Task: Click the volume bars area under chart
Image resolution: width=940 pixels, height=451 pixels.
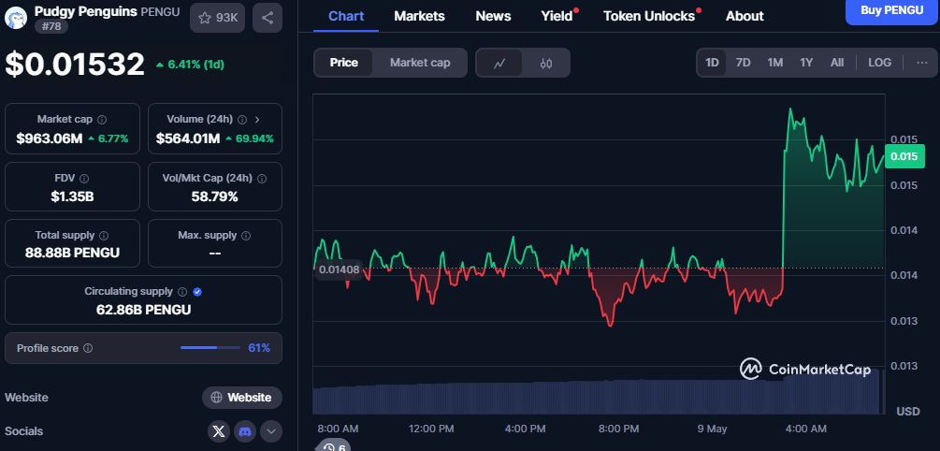Action: 599,394
